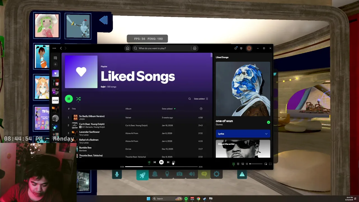Go to Spotify Home
Image resolution: width=359 pixels, height=202 pixels.
pos(128,48)
